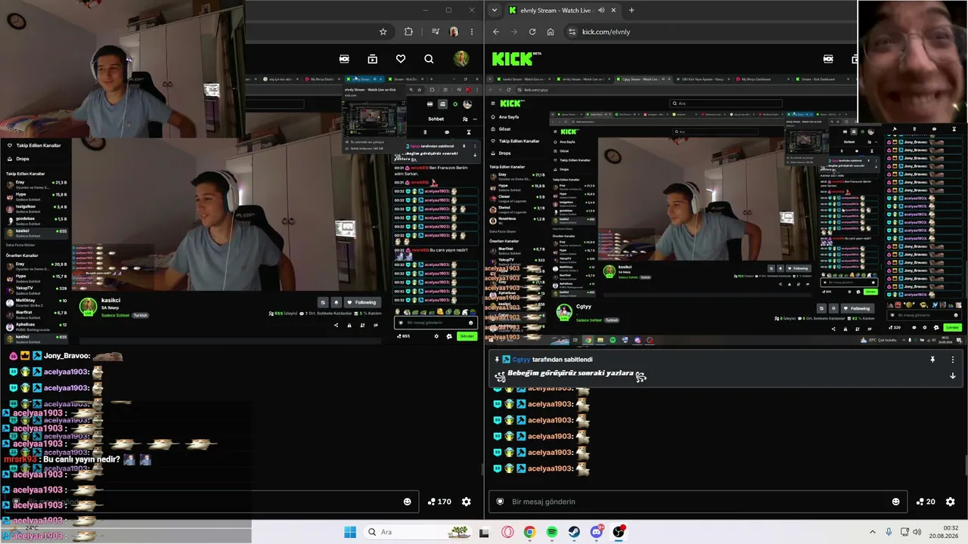Toggle Following on the kasikci channel
Screen dimensions: 968x544
tap(361, 302)
